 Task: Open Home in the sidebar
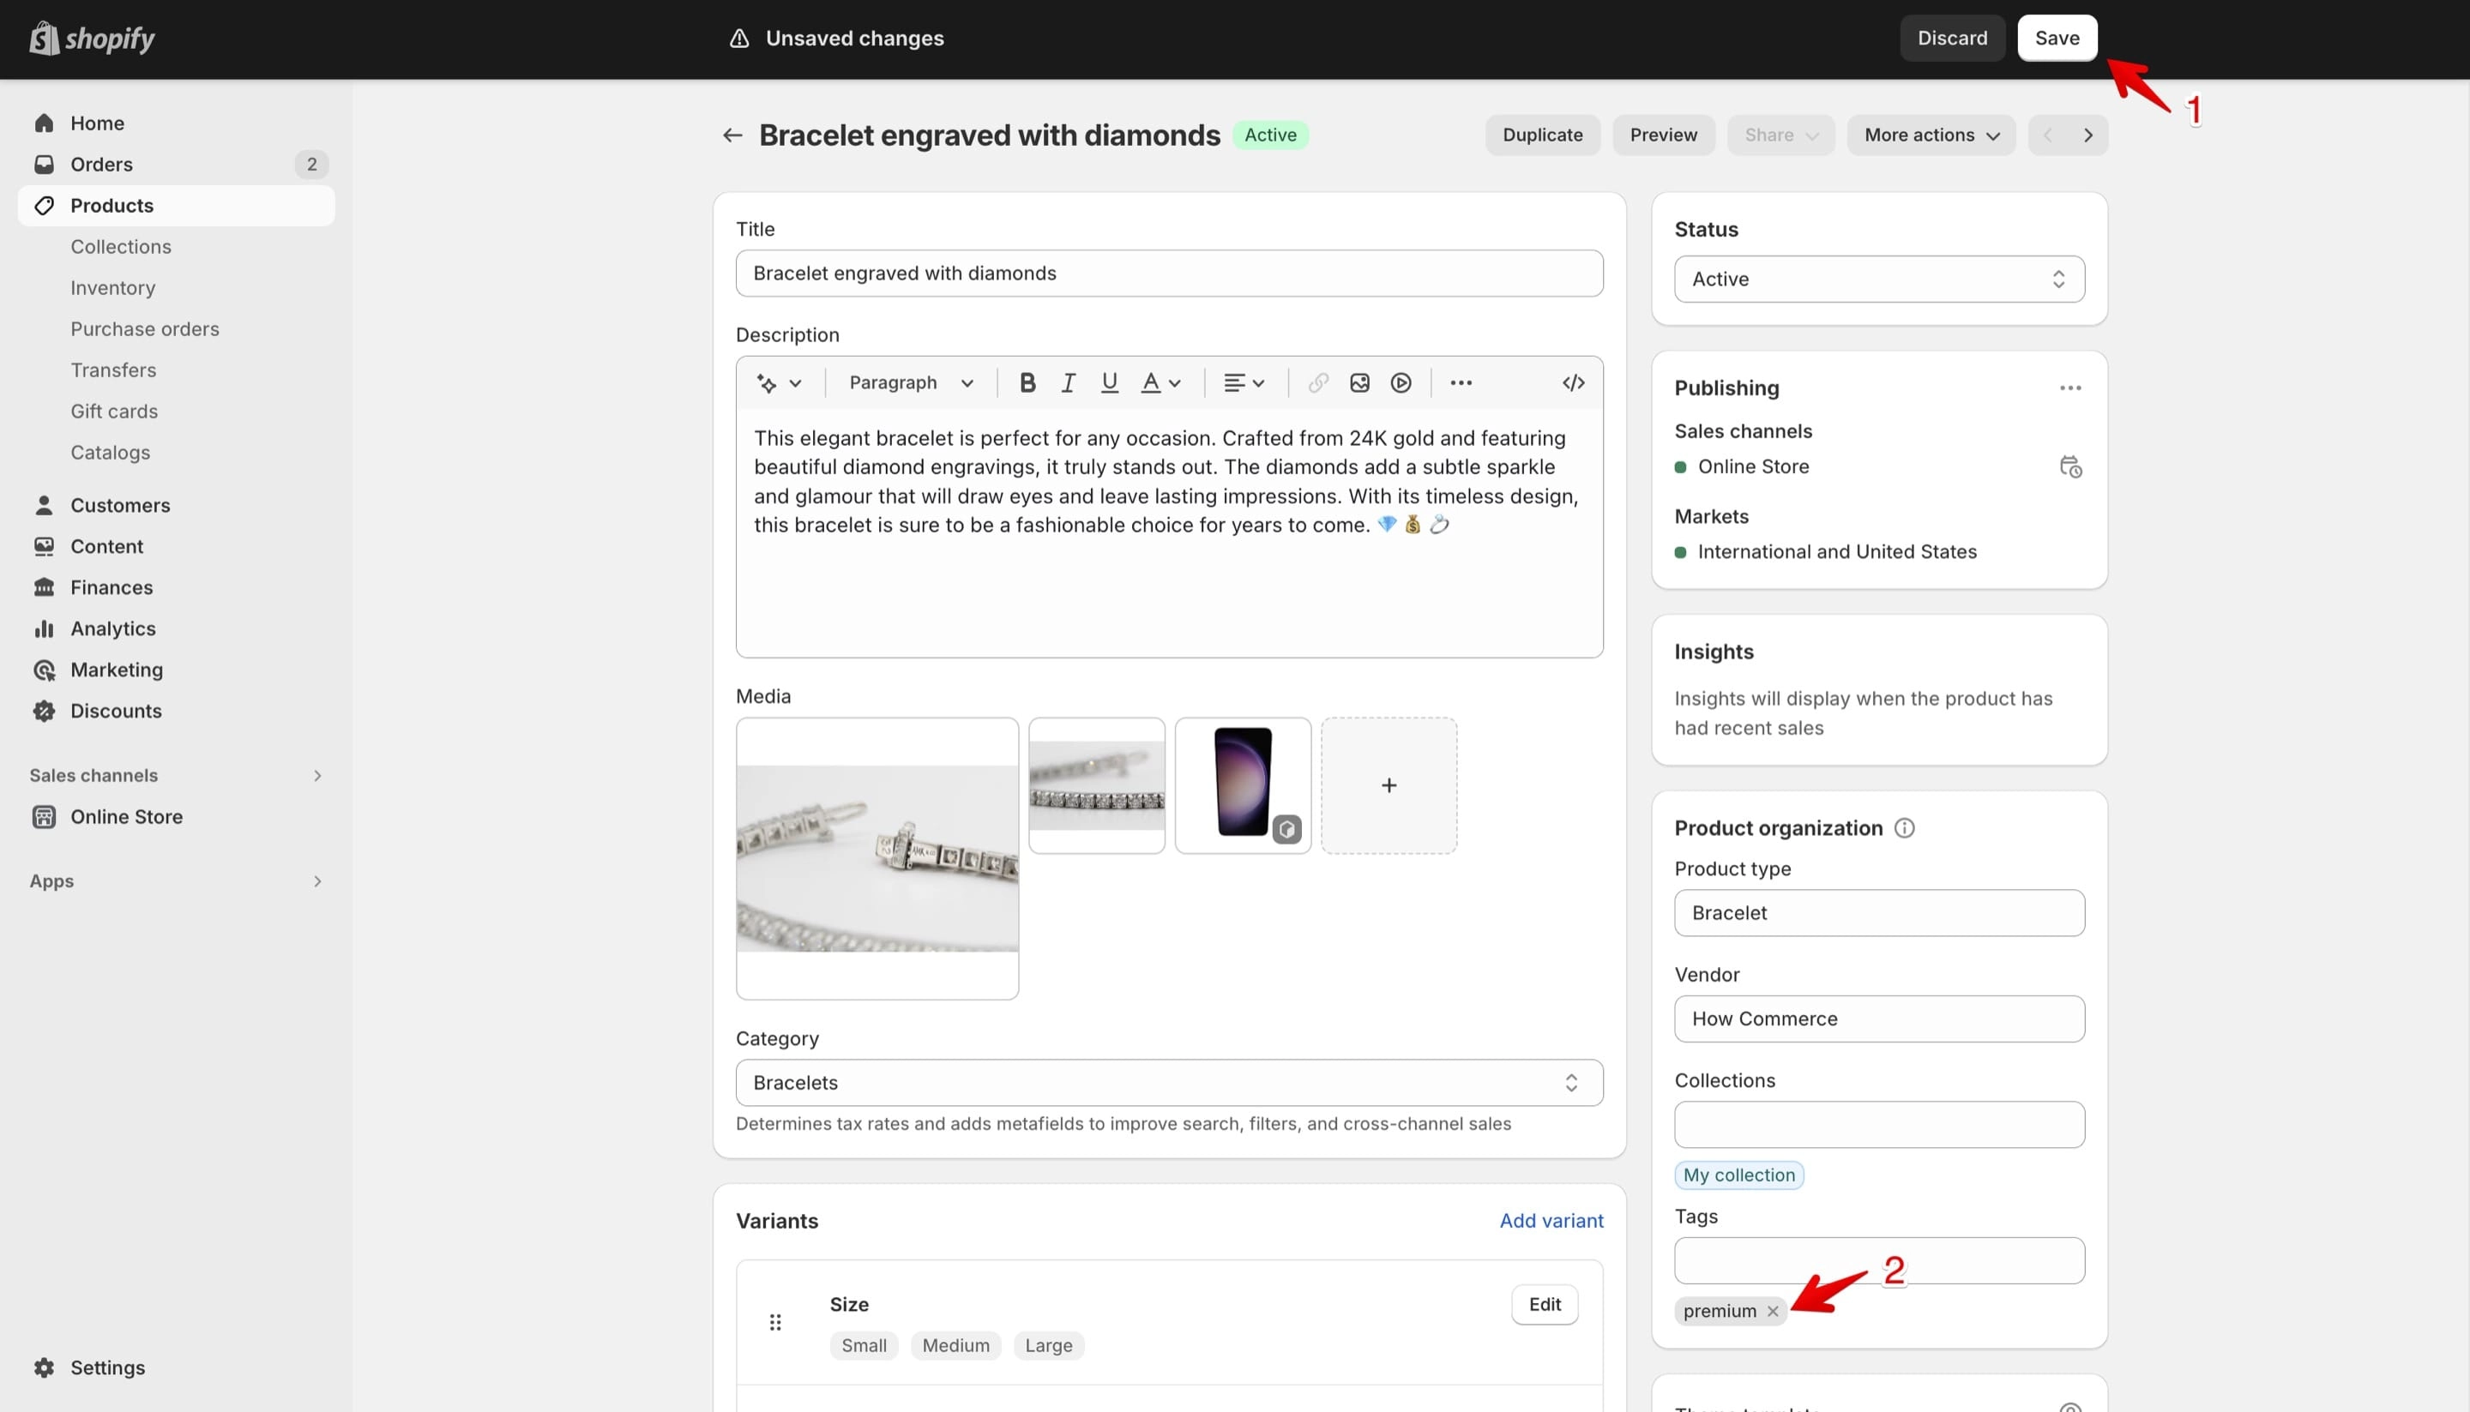(177, 123)
